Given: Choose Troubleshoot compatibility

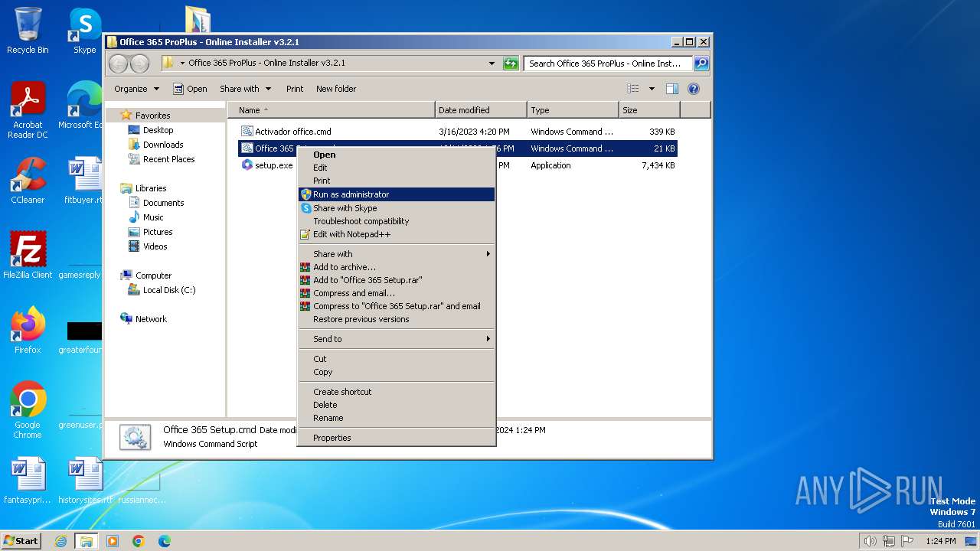Looking at the screenshot, I should click(396, 221).
